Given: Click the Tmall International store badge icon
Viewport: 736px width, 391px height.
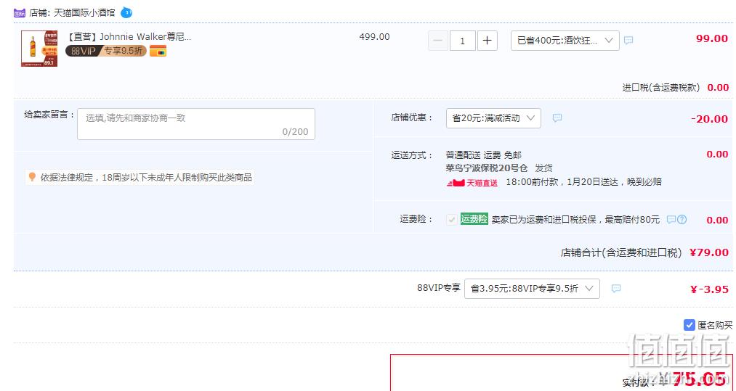Looking at the screenshot, I should click(x=19, y=13).
